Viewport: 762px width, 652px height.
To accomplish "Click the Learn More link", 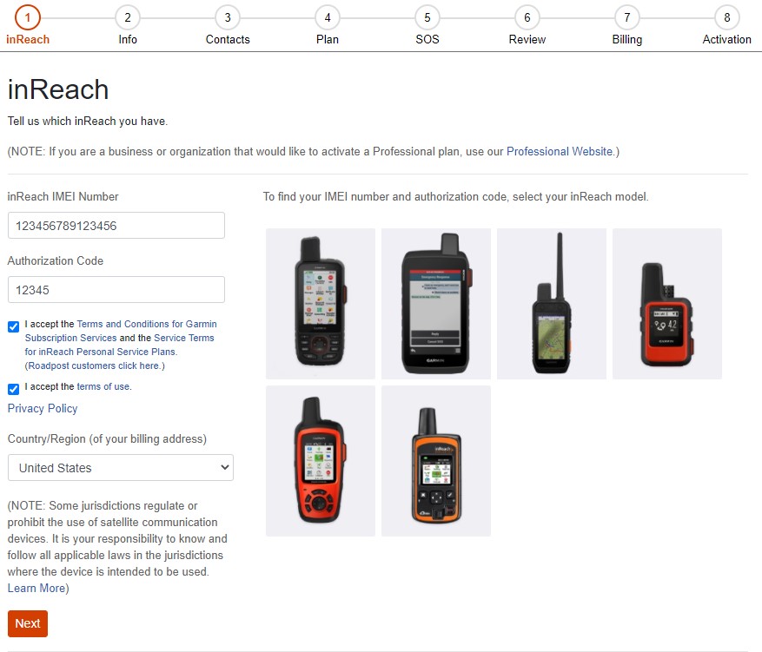I will [36, 588].
